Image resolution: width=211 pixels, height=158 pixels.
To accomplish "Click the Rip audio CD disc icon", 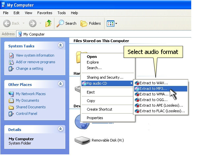I will pos(84,83).
